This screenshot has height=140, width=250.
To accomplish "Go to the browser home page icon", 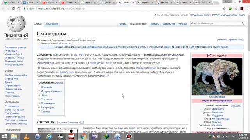I will click(19, 9).
